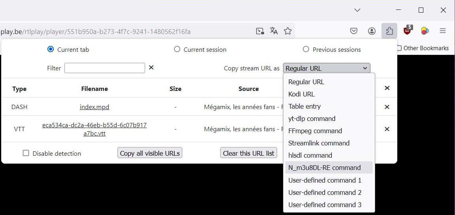Click the Extensions puzzle piece icon
The height and width of the screenshot is (215, 455).
point(389,31)
